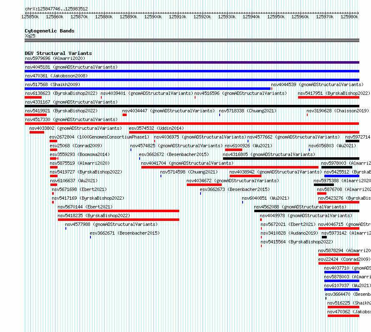Open nsv5415564 (ByrskaBishop2022) label
Viewport: 371px width, 332px height.
297,242
